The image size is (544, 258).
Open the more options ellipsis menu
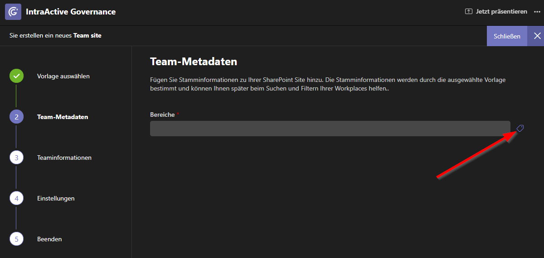point(538,12)
